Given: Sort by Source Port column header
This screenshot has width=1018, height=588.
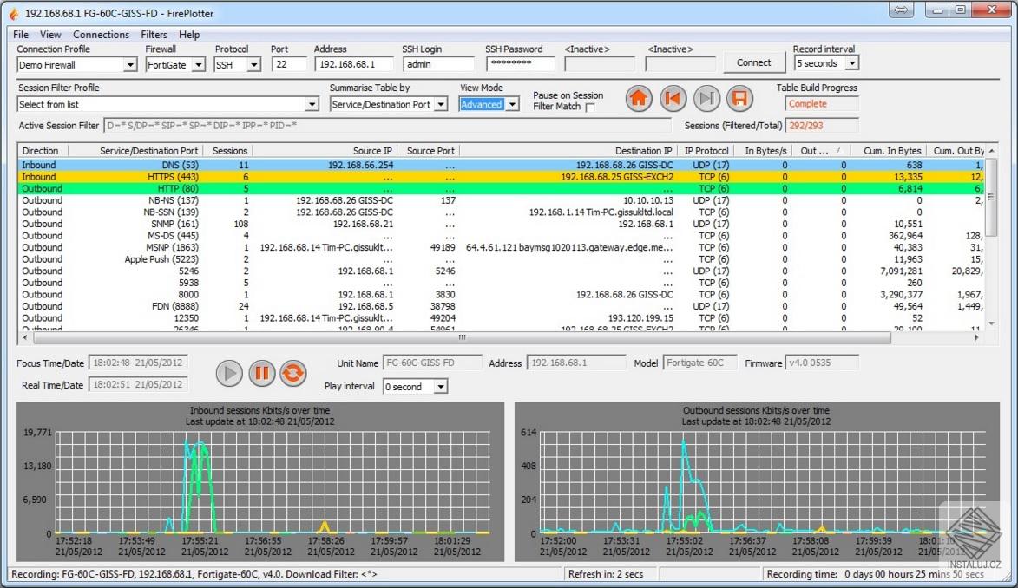Looking at the screenshot, I should coord(429,151).
